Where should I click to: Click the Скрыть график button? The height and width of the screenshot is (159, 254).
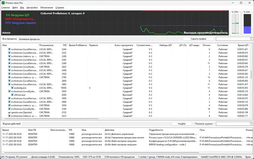click(198, 39)
